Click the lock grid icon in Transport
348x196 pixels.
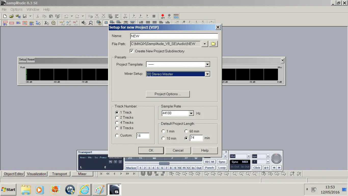tap(266, 168)
